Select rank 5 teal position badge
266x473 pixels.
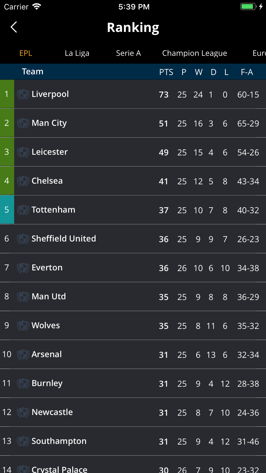[x=7, y=210]
